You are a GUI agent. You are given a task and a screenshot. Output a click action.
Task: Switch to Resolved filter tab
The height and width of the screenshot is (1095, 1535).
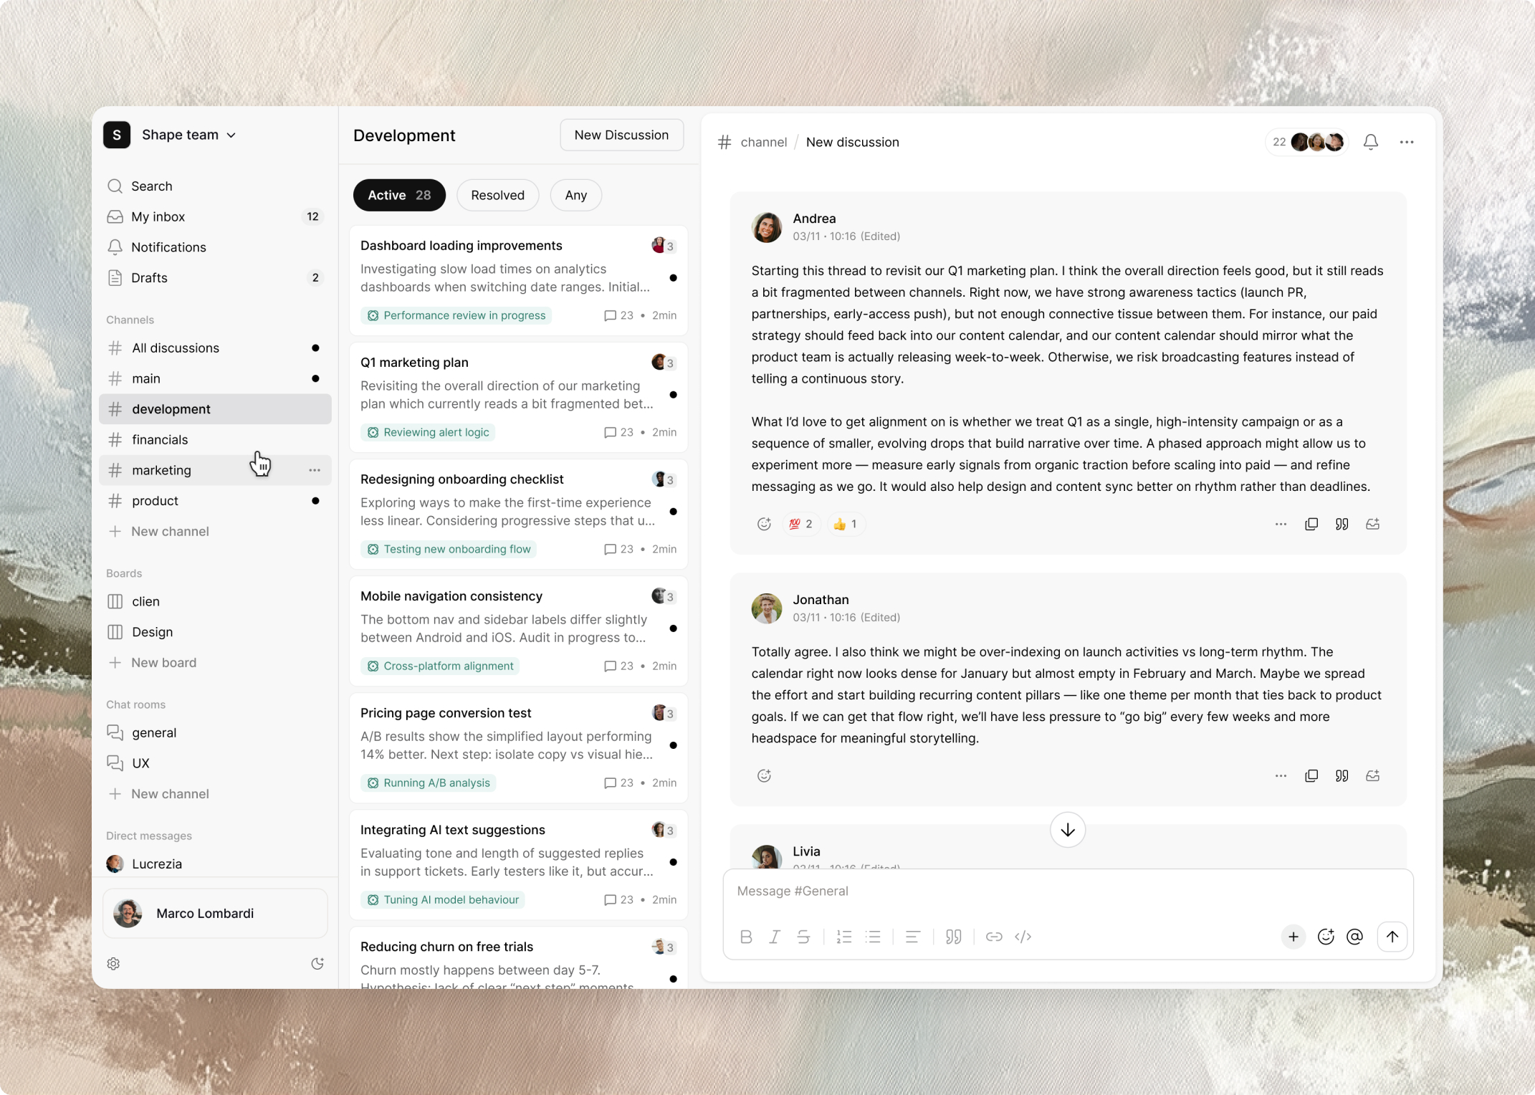[497, 195]
